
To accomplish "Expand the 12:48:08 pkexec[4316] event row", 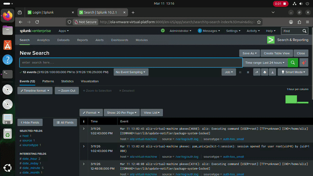I will (84, 164).
